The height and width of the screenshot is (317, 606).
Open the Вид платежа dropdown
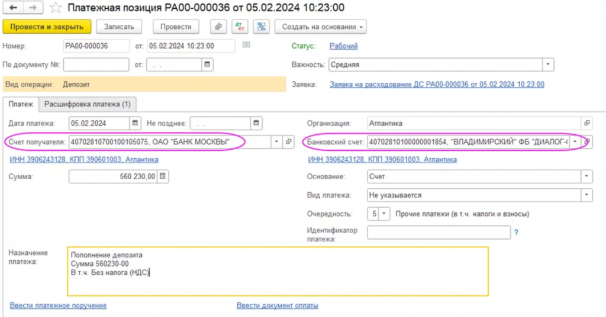point(586,195)
